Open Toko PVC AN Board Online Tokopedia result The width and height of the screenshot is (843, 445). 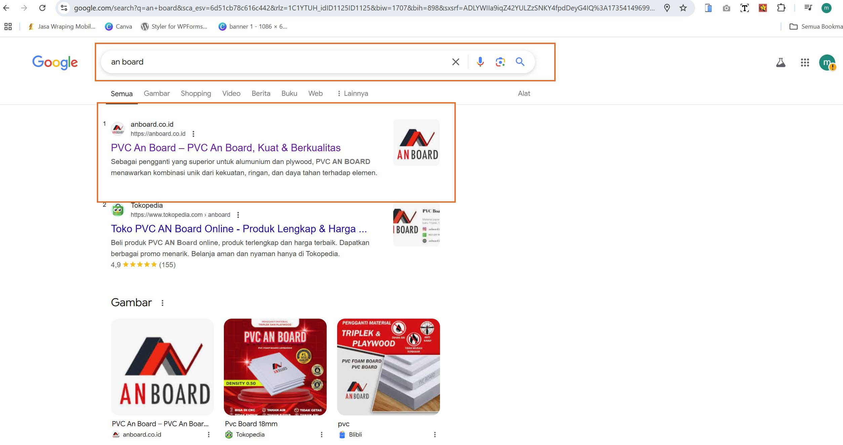[239, 229]
